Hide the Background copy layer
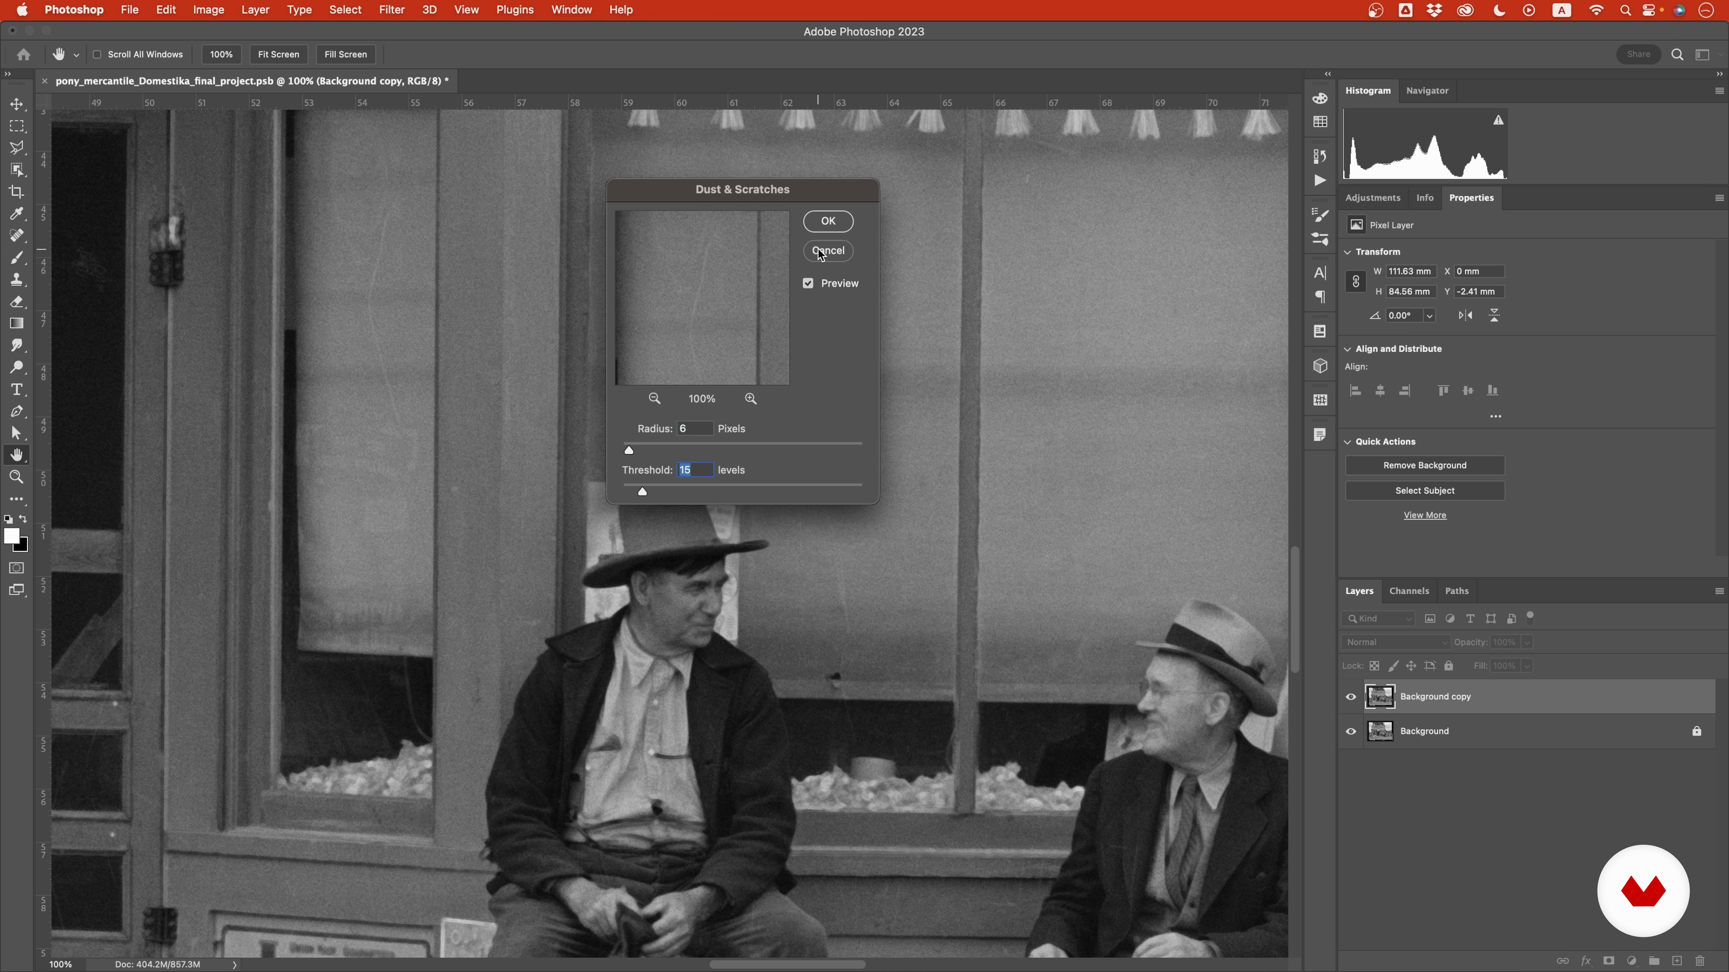 point(1350,697)
